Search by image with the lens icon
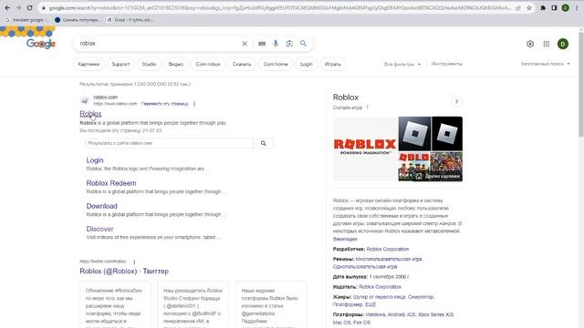The height and width of the screenshot is (328, 584). click(289, 44)
